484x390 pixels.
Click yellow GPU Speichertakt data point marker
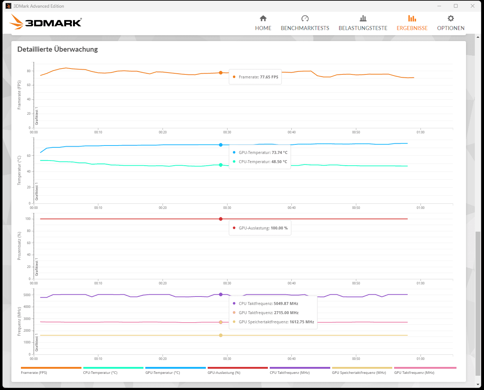[x=221, y=335]
